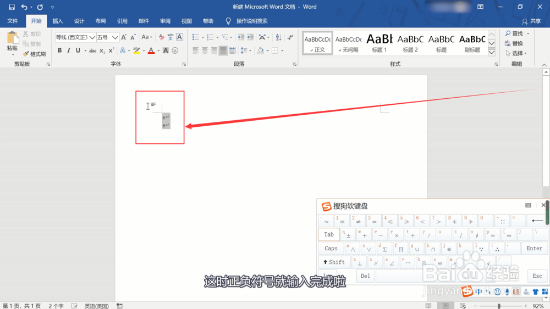Open change case Aa dropdown

(147, 37)
